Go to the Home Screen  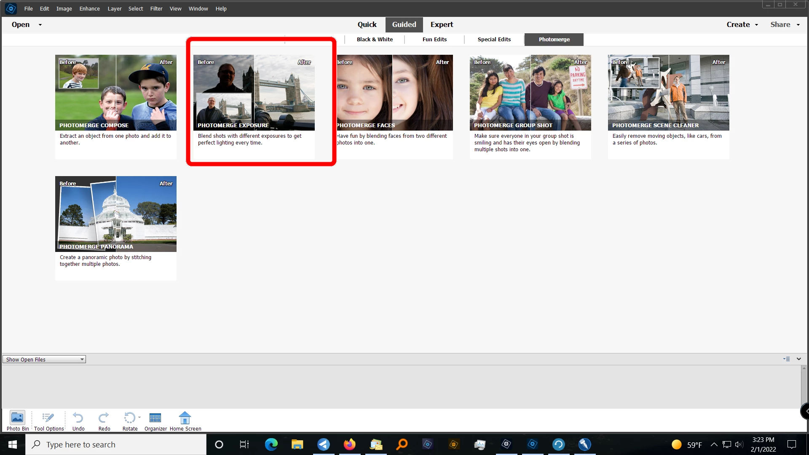point(185,420)
